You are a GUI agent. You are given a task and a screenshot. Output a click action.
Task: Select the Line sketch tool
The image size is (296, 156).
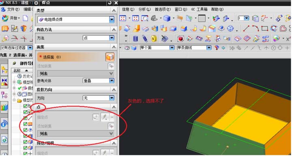point(246,28)
